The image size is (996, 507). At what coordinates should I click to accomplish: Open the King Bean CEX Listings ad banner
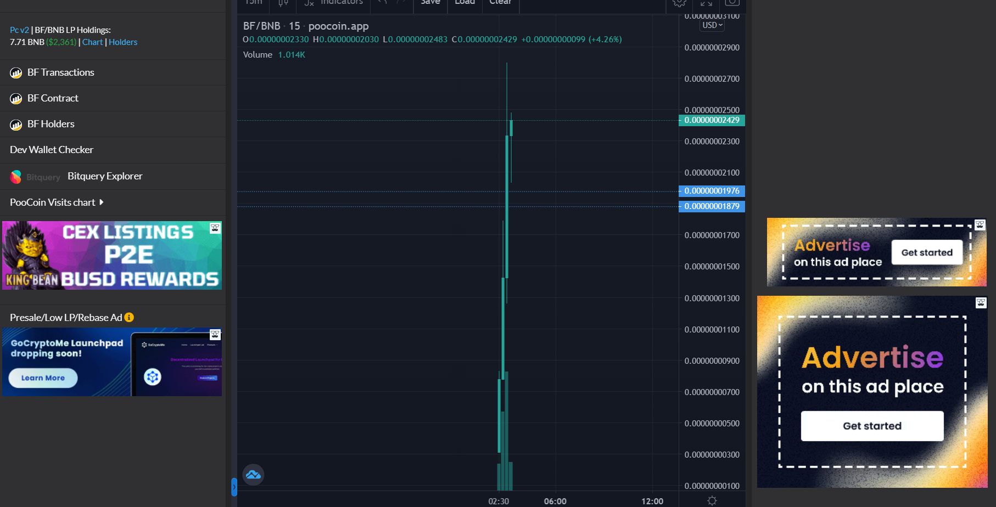(x=112, y=256)
